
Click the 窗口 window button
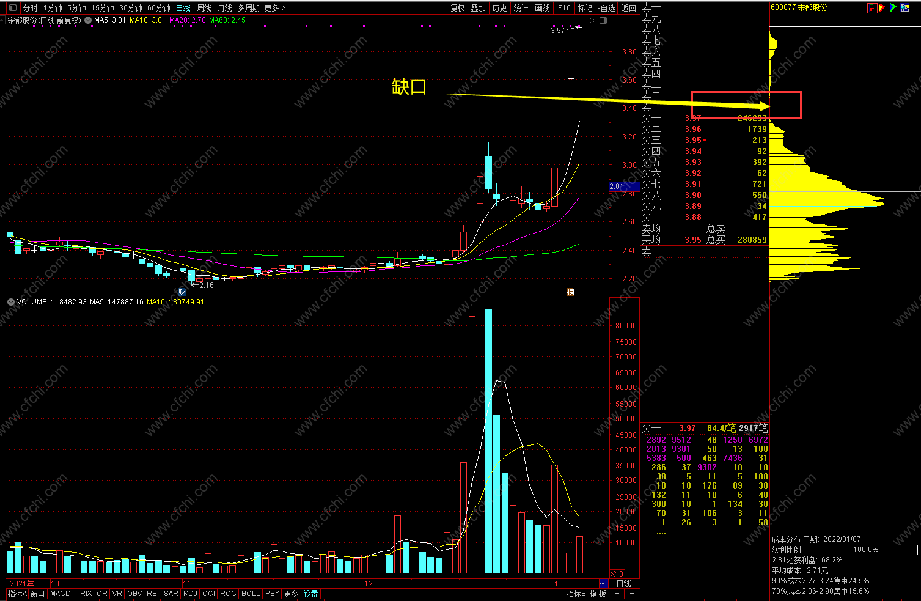(x=37, y=594)
